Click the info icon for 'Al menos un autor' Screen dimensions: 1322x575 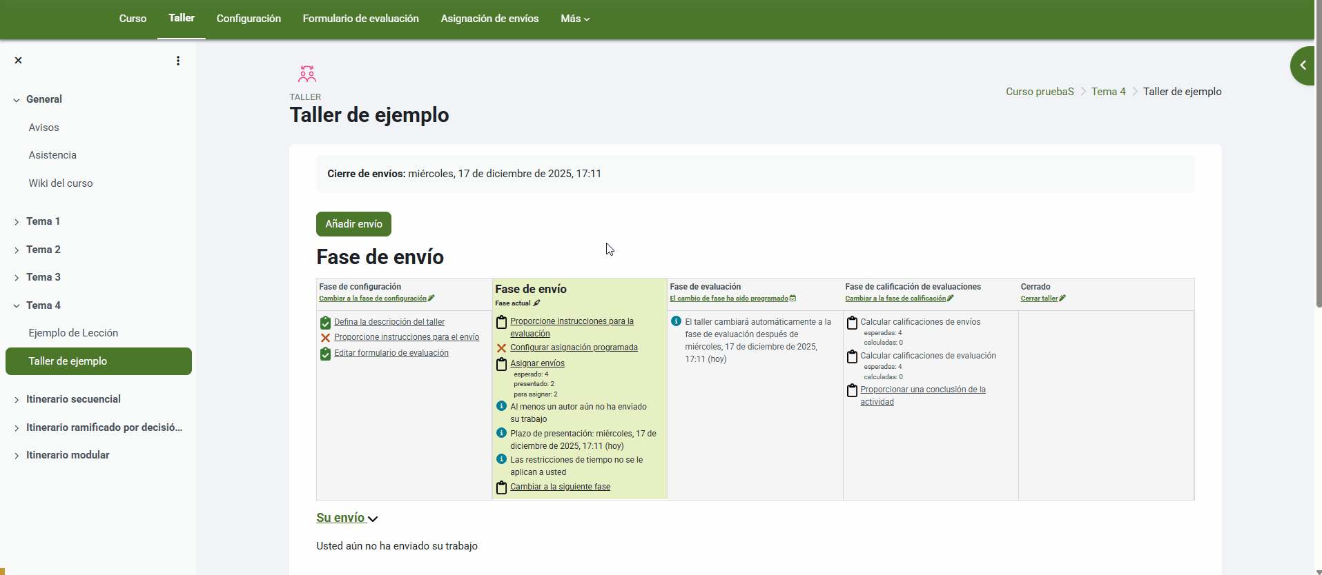[502, 406]
